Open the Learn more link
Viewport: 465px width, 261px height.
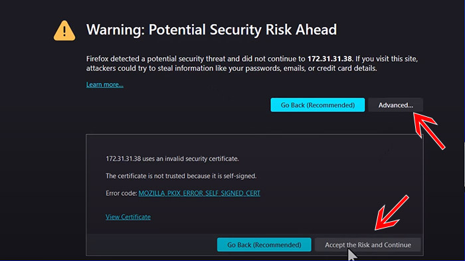[x=105, y=84]
